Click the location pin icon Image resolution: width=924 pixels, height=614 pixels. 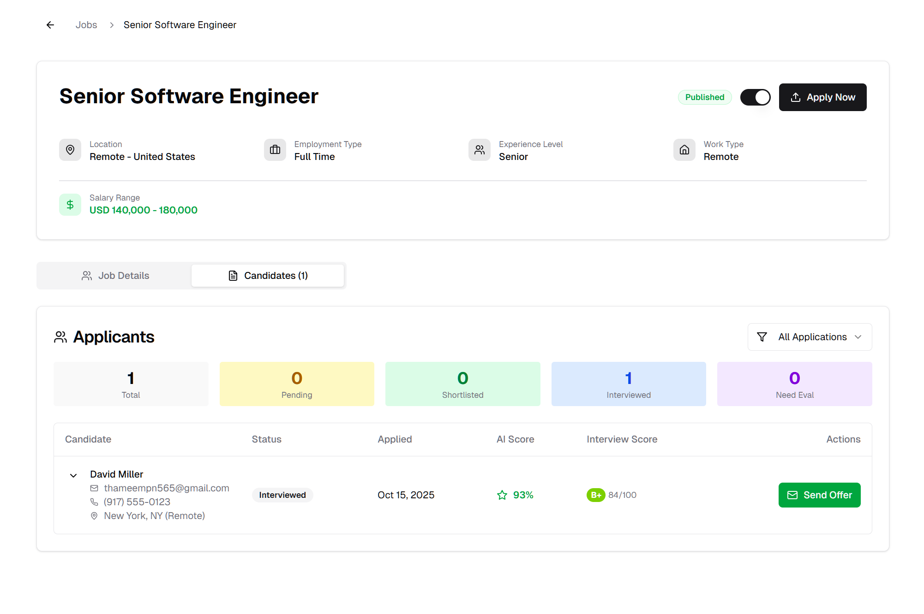pyautogui.click(x=70, y=150)
